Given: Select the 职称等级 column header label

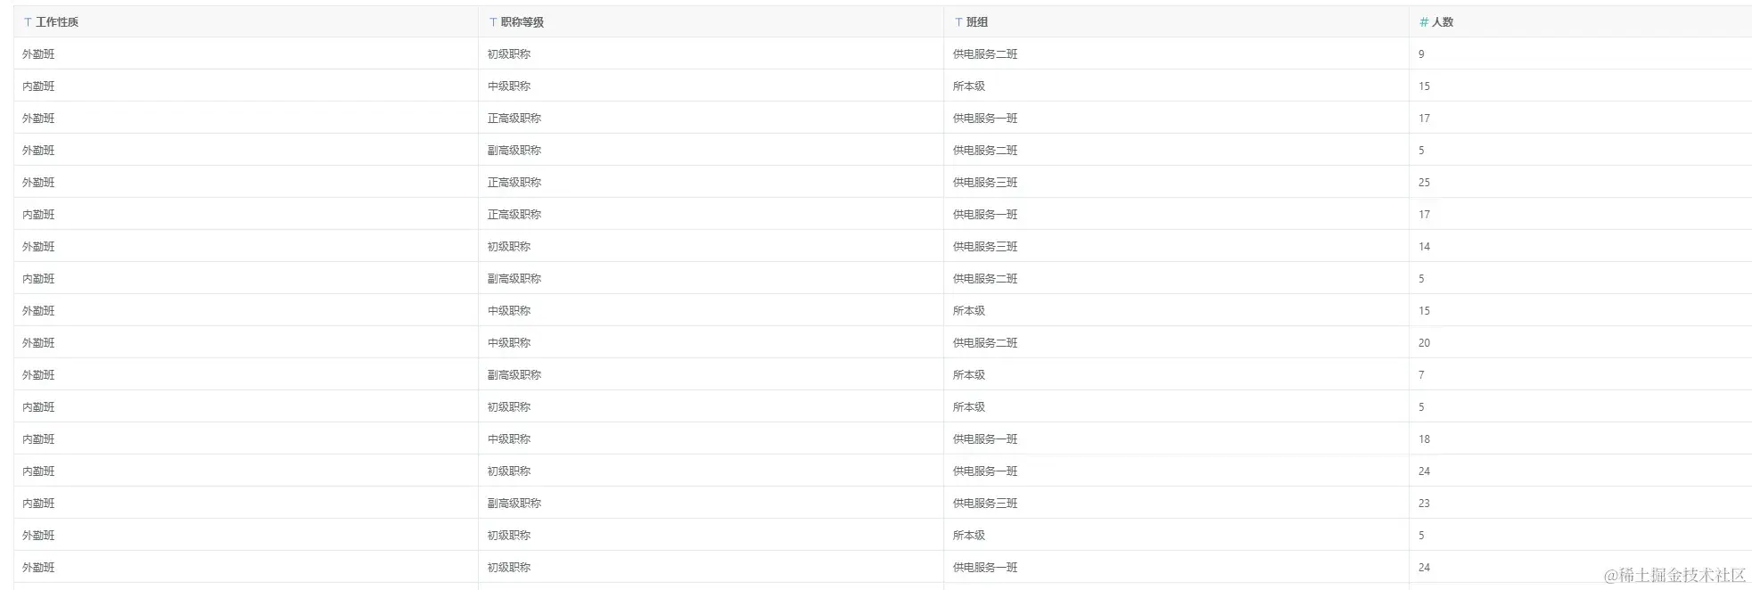Looking at the screenshot, I should [x=522, y=22].
